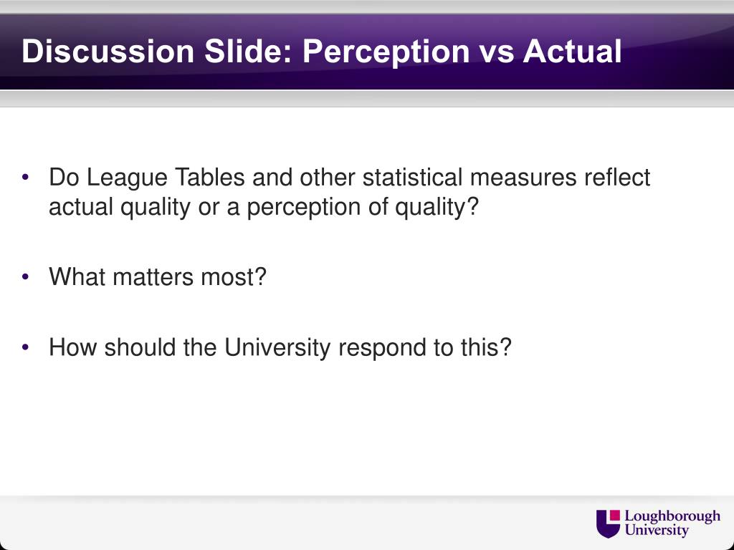The height and width of the screenshot is (550, 734).
Task: Select the bullet before 'How should the University'
Action: tap(25, 347)
